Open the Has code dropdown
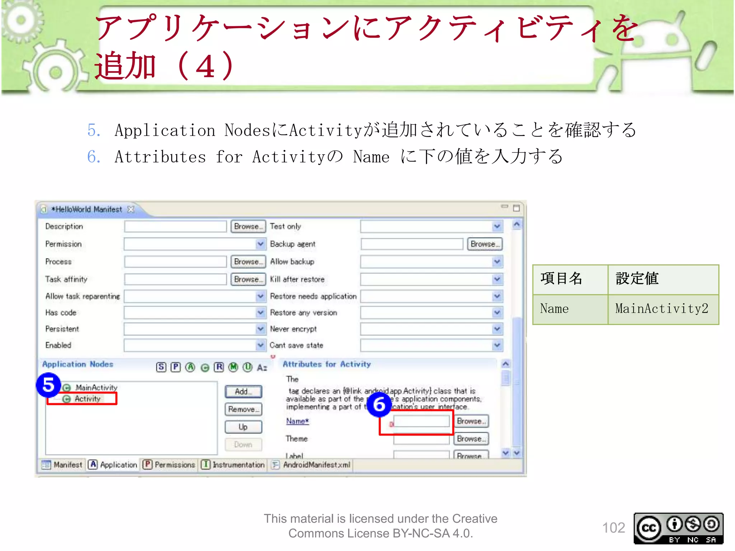The image size is (735, 551). point(261,313)
